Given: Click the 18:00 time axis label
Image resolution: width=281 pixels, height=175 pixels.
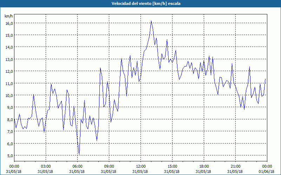Looking at the screenshot, I should click(x=204, y=167).
